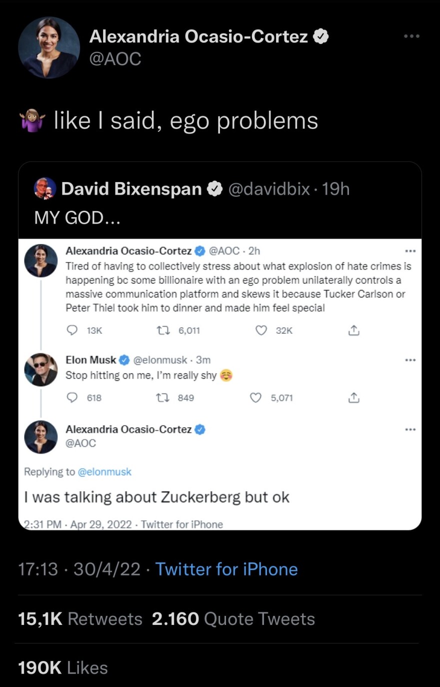
Task: Open the @AOC handle under the name
Action: (115, 59)
